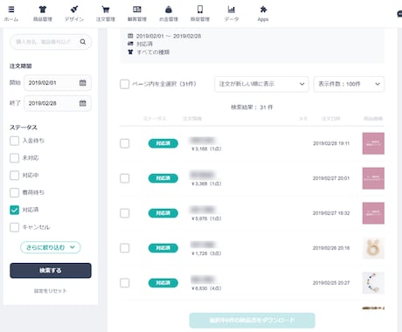Check the 入金待ち status filter

point(14,141)
